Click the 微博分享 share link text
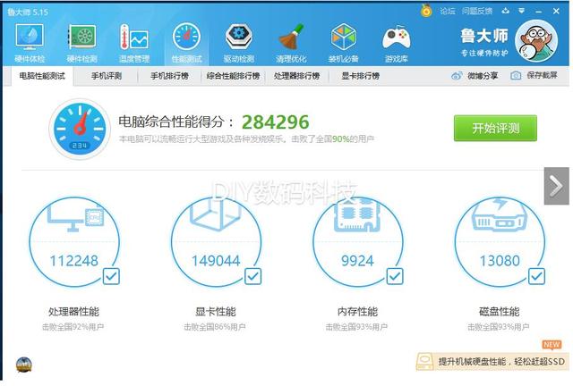Image resolution: width=573 pixels, height=386 pixels. 483,76
